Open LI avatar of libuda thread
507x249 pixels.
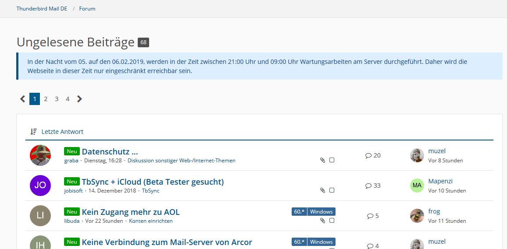40,216
